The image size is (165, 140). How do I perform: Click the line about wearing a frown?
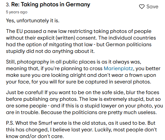(x=81, y=75)
